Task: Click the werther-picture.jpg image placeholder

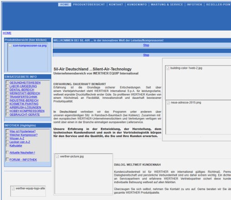Action: point(84,174)
